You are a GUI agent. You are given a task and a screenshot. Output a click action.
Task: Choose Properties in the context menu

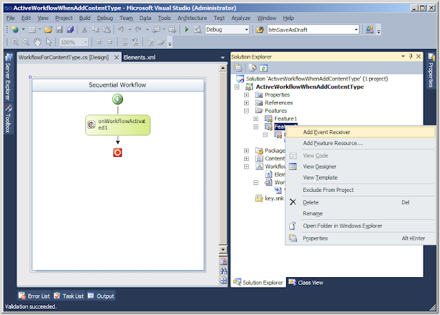360,238
